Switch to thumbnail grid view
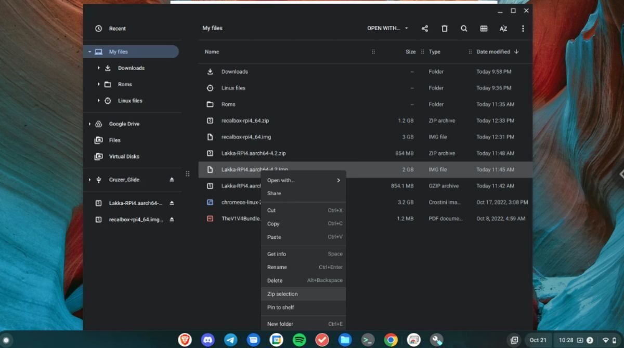The width and height of the screenshot is (624, 348). (x=484, y=29)
